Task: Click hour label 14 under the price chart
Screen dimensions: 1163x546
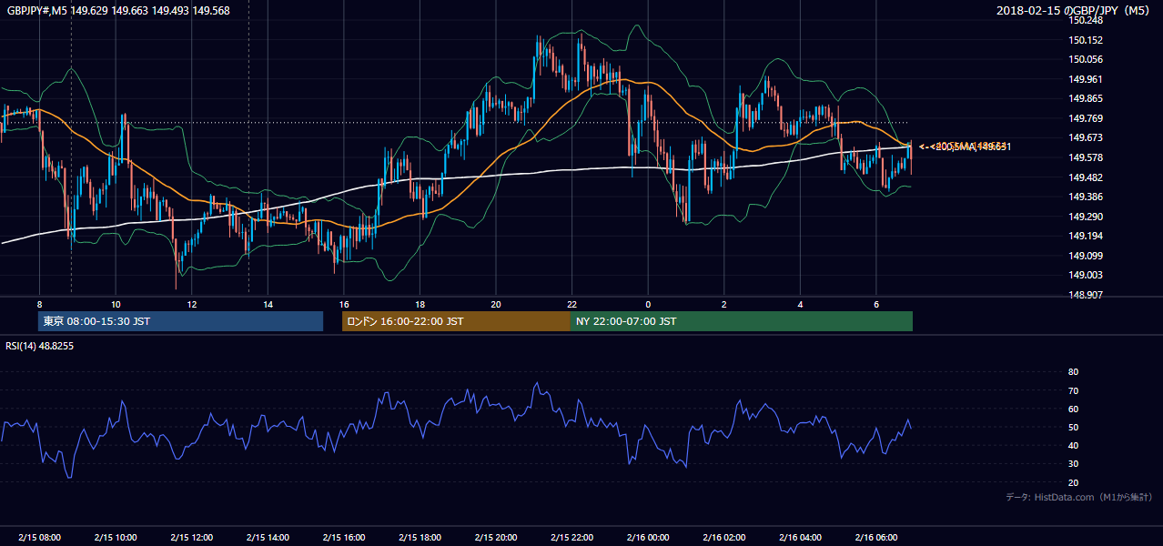Action: (x=268, y=304)
